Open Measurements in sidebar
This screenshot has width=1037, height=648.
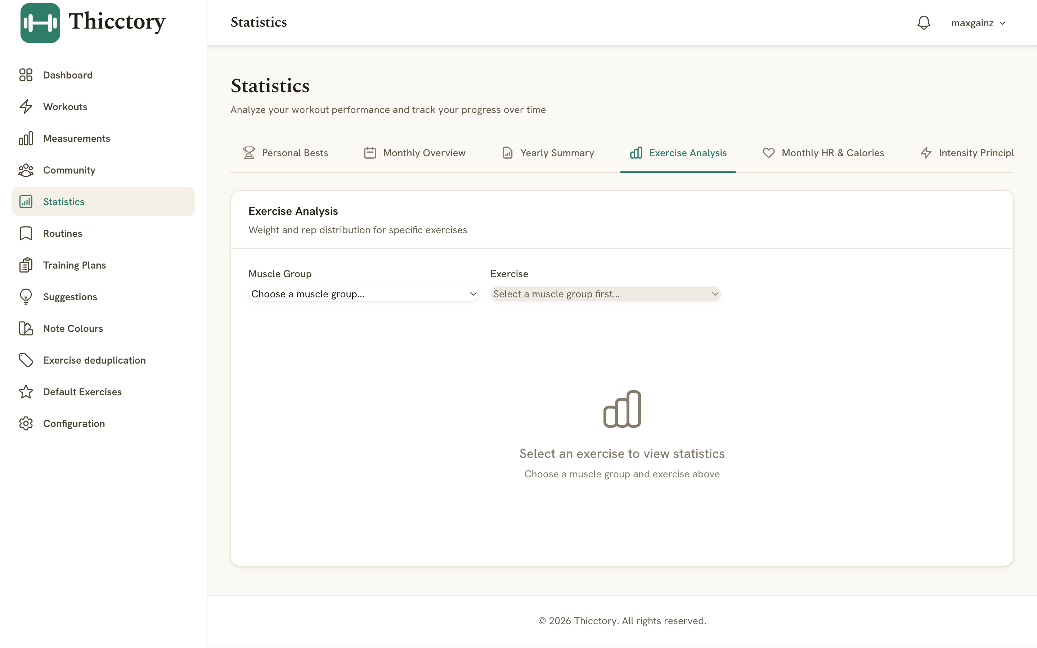pos(103,139)
